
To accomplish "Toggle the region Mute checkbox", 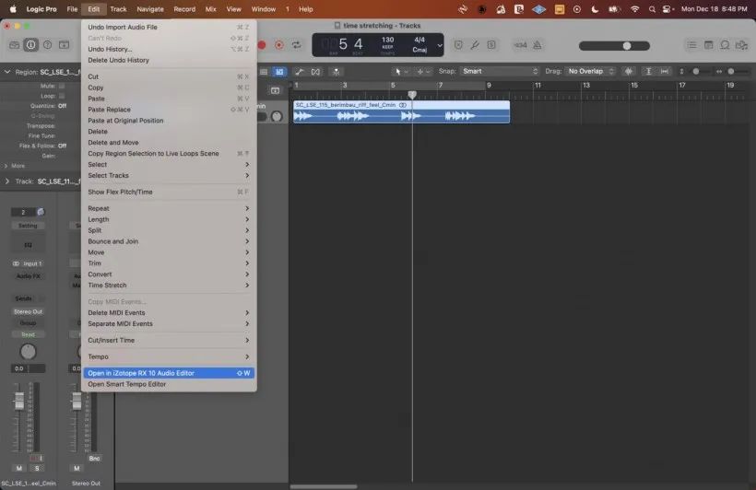I will [62, 86].
